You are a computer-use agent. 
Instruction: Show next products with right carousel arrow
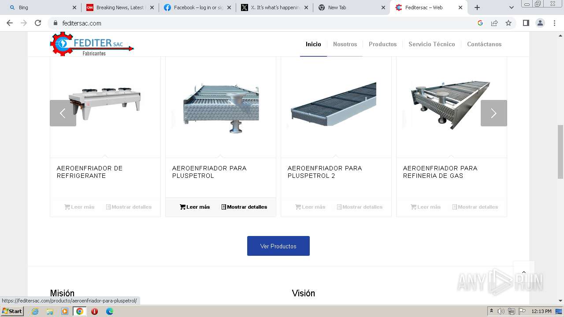coord(493,113)
